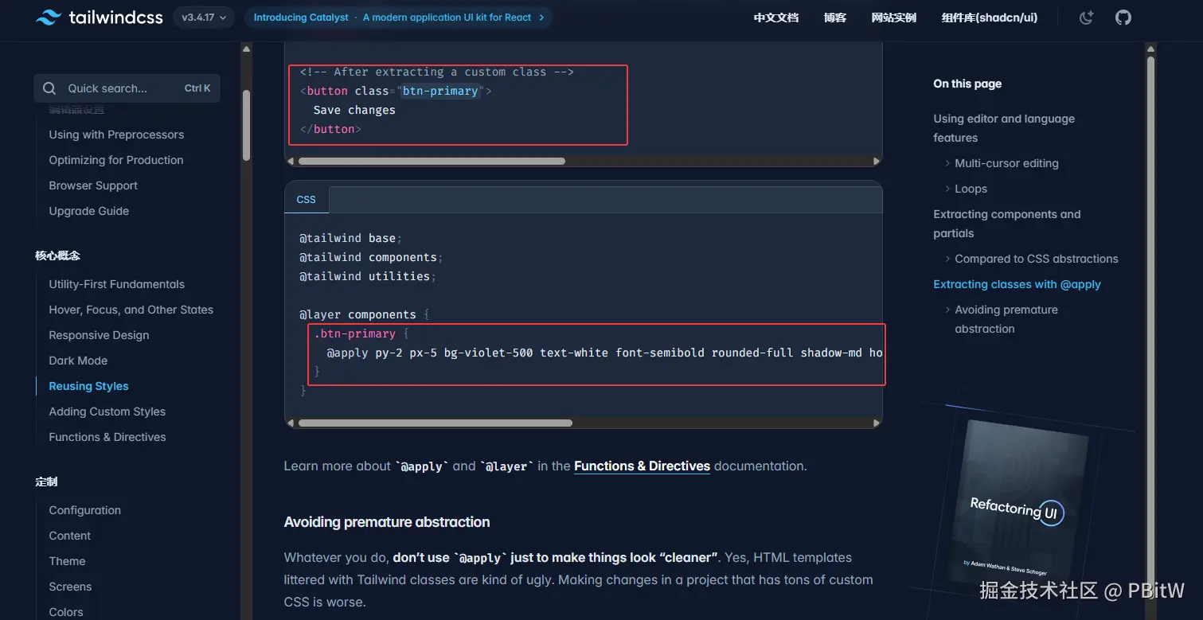Click the Avoiding premature abstraction heading
Image resolution: width=1203 pixels, height=620 pixels.
(x=387, y=522)
